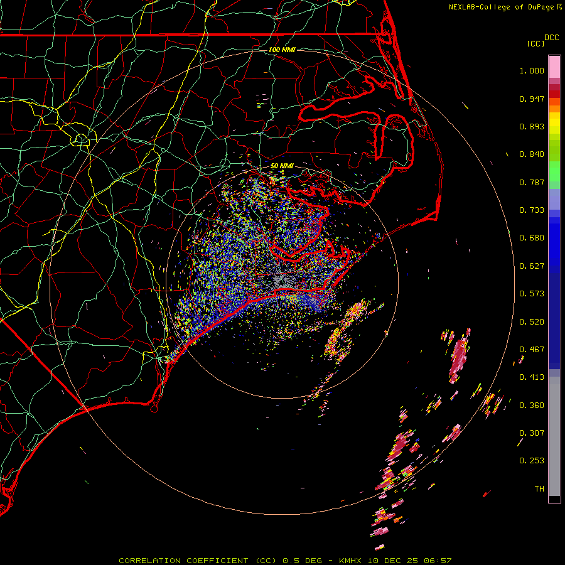Click the [CC] units label
The width and height of the screenshot is (565, 565).
535,43
